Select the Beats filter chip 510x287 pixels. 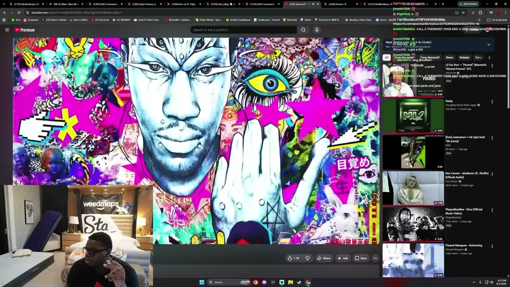pyautogui.click(x=449, y=57)
